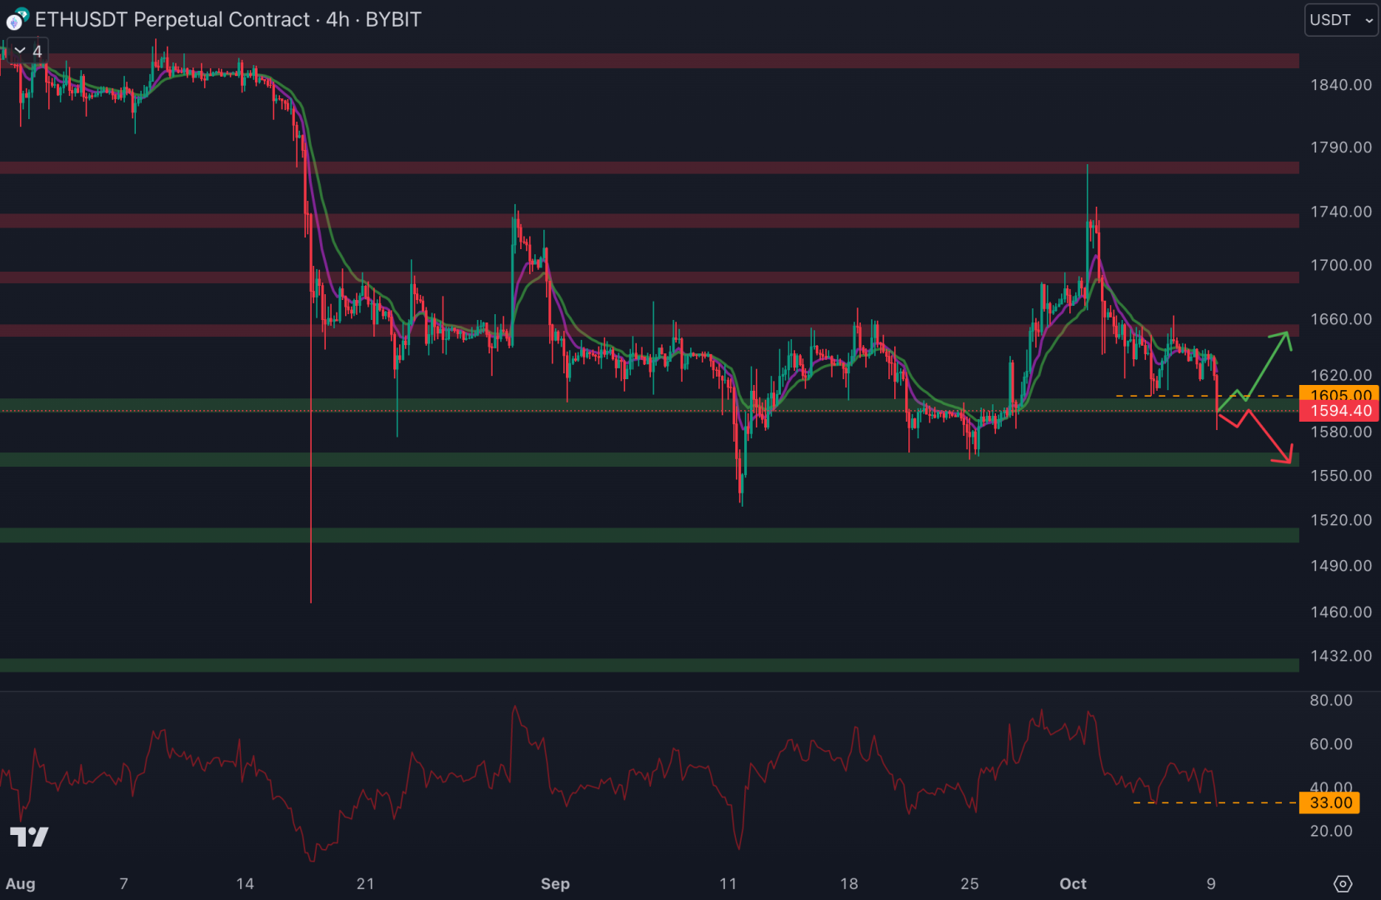Click the Aug label on time axis

pos(21,884)
